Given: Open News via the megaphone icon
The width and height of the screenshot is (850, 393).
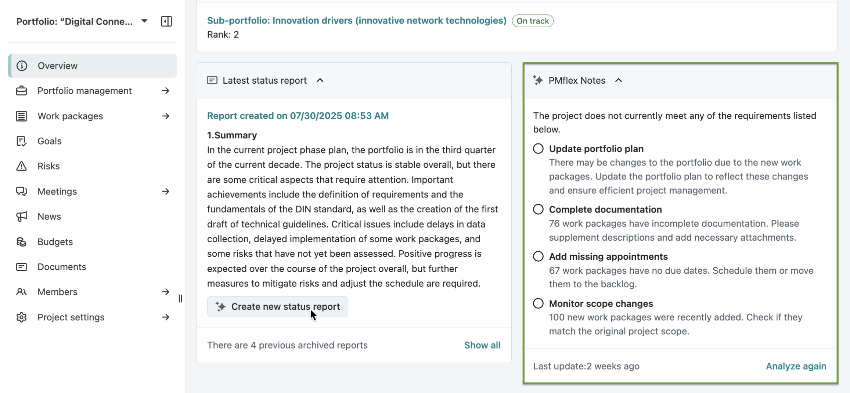Looking at the screenshot, I should click(22, 216).
